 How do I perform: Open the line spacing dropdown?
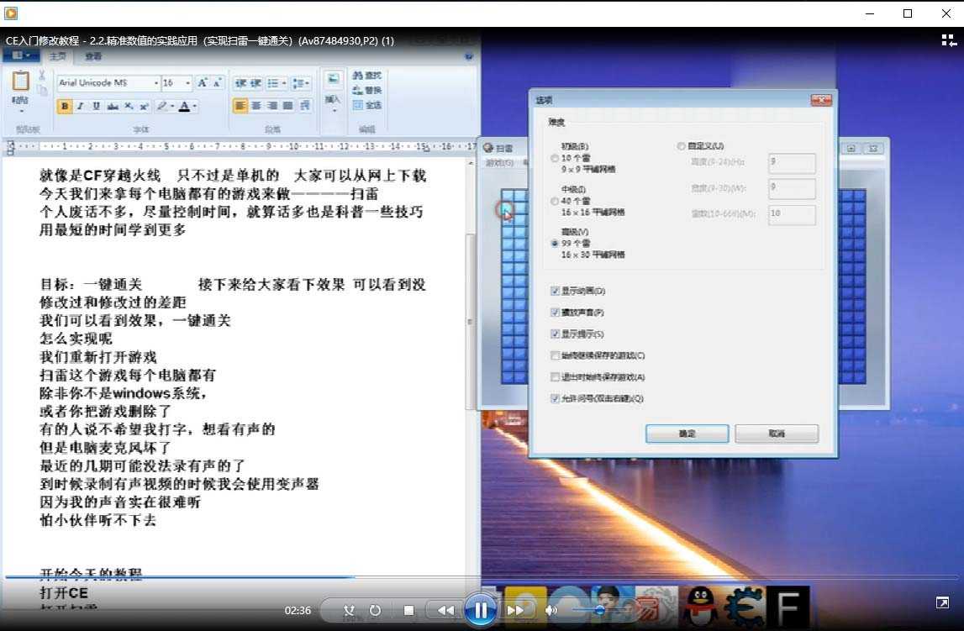(308, 83)
